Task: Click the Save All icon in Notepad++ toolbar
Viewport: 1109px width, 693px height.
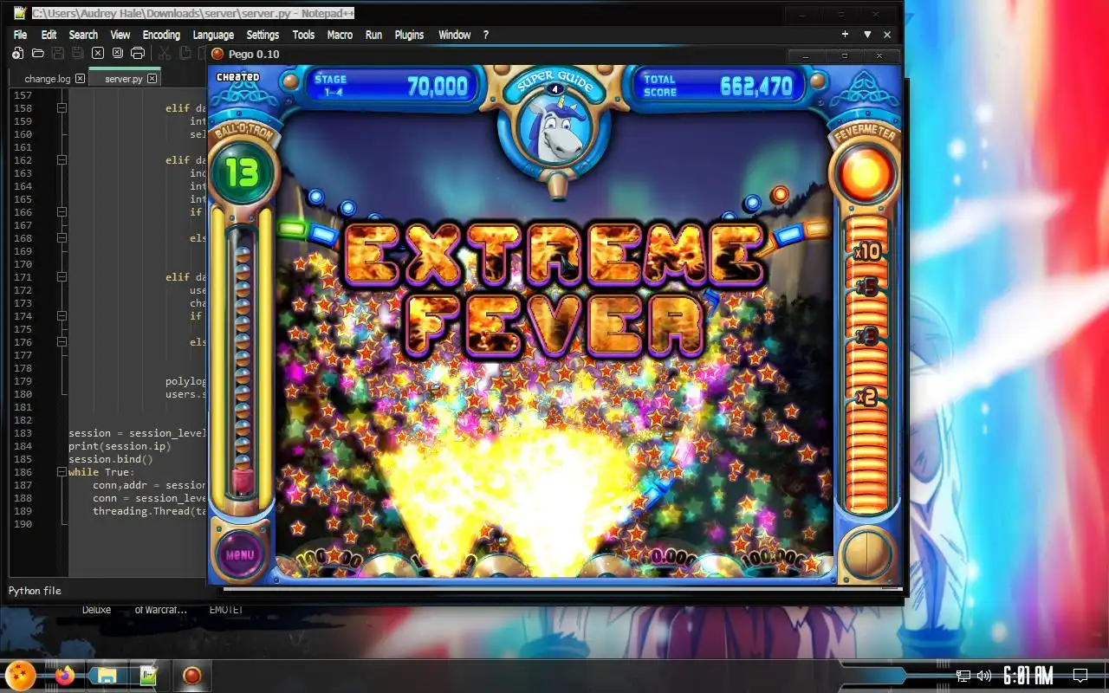Action: [78, 54]
